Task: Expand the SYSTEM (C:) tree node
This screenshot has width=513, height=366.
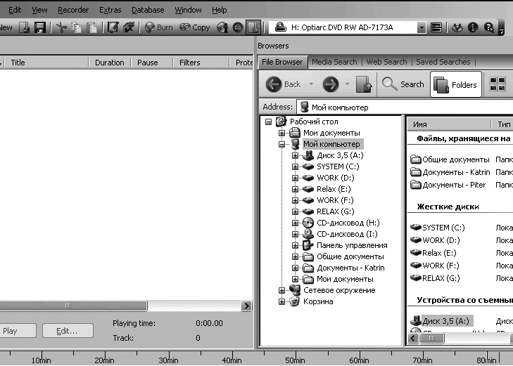Action: coord(296,166)
